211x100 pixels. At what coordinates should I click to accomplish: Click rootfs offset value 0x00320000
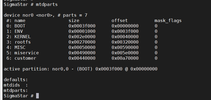[x=125, y=42]
